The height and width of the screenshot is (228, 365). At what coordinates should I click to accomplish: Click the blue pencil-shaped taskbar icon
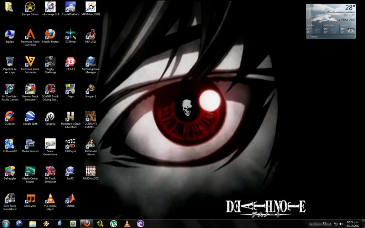tap(60, 223)
